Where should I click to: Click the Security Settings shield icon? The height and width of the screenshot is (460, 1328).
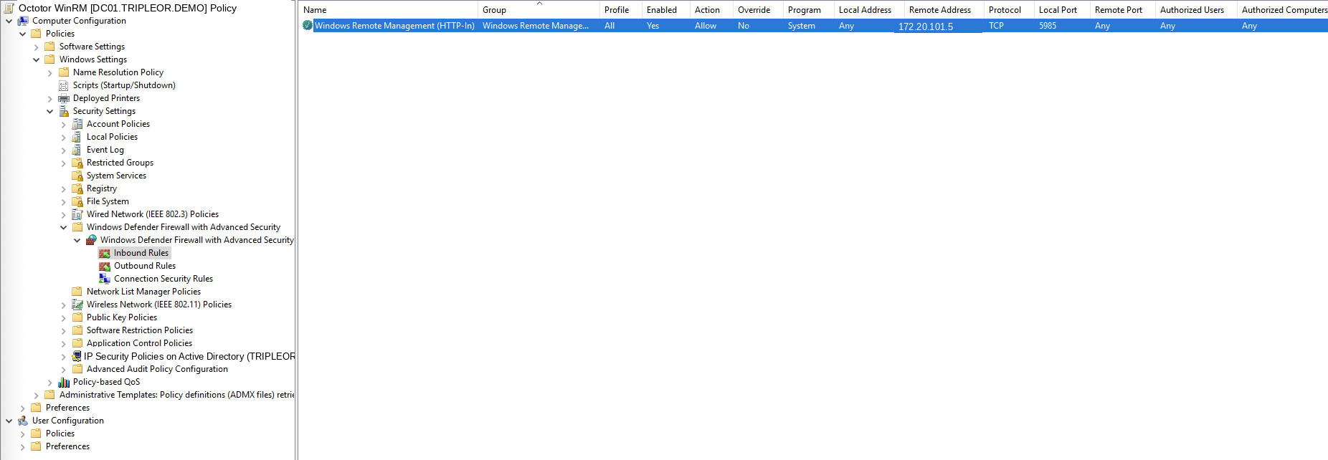[x=64, y=111]
